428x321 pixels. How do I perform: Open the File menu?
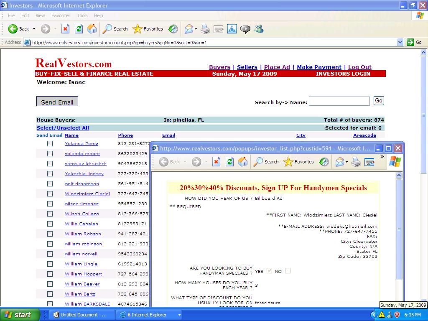pyautogui.click(x=11, y=15)
